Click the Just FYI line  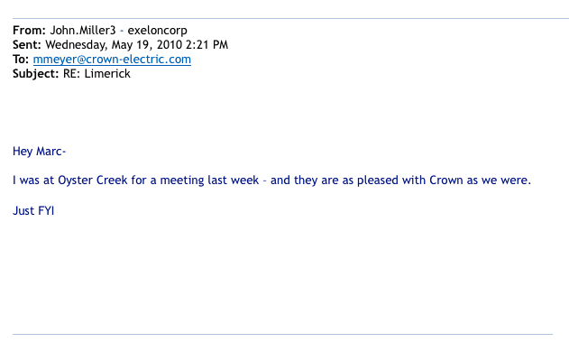click(x=33, y=210)
